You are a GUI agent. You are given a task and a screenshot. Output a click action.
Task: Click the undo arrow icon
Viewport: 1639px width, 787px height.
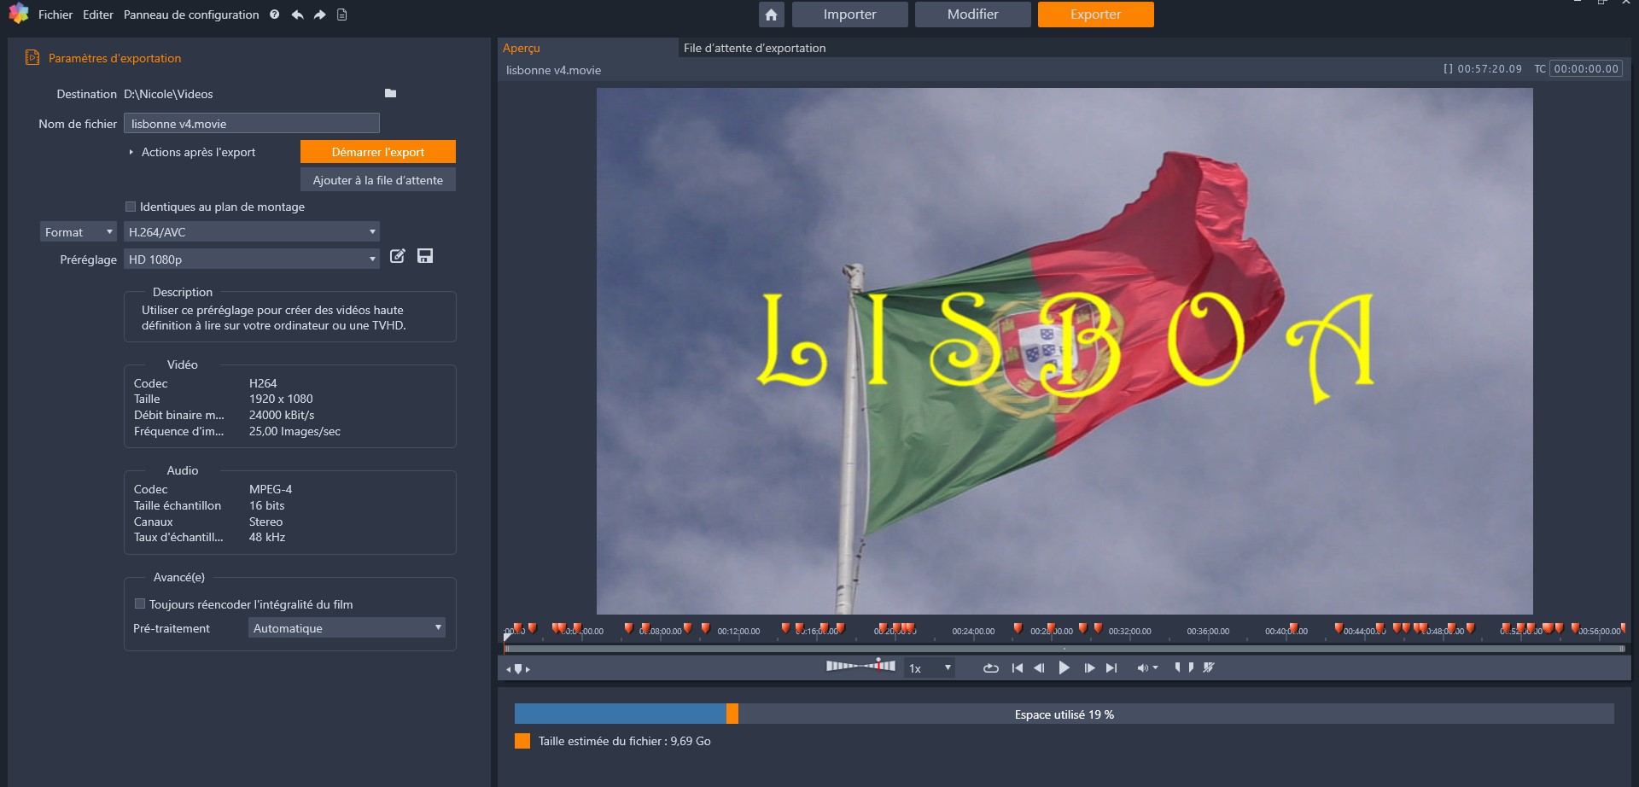click(x=297, y=15)
